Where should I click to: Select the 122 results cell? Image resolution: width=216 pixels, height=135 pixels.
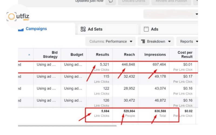pyautogui.click(x=106, y=89)
